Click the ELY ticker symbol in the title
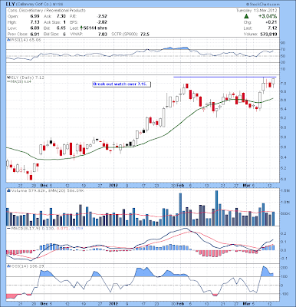This screenshot has width=296, height=307. pyautogui.click(x=11, y=5)
